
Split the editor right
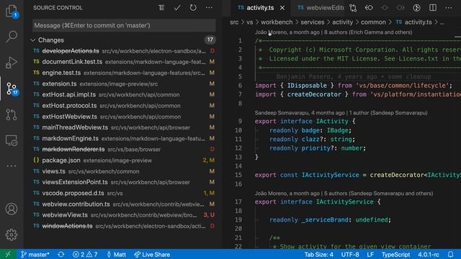[433, 8]
